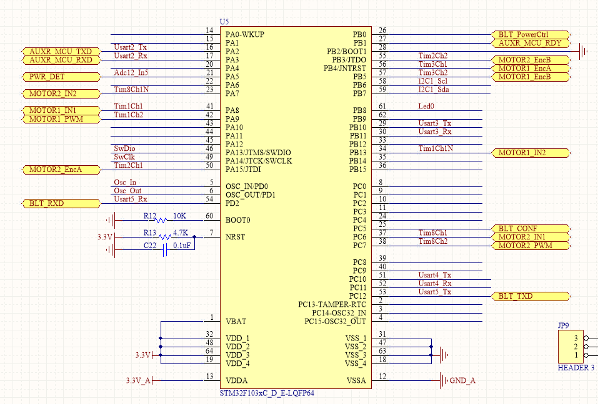The height and width of the screenshot is (404, 598).
Task: Select the ground symbol beside VSS pins
Action: [x=444, y=355]
